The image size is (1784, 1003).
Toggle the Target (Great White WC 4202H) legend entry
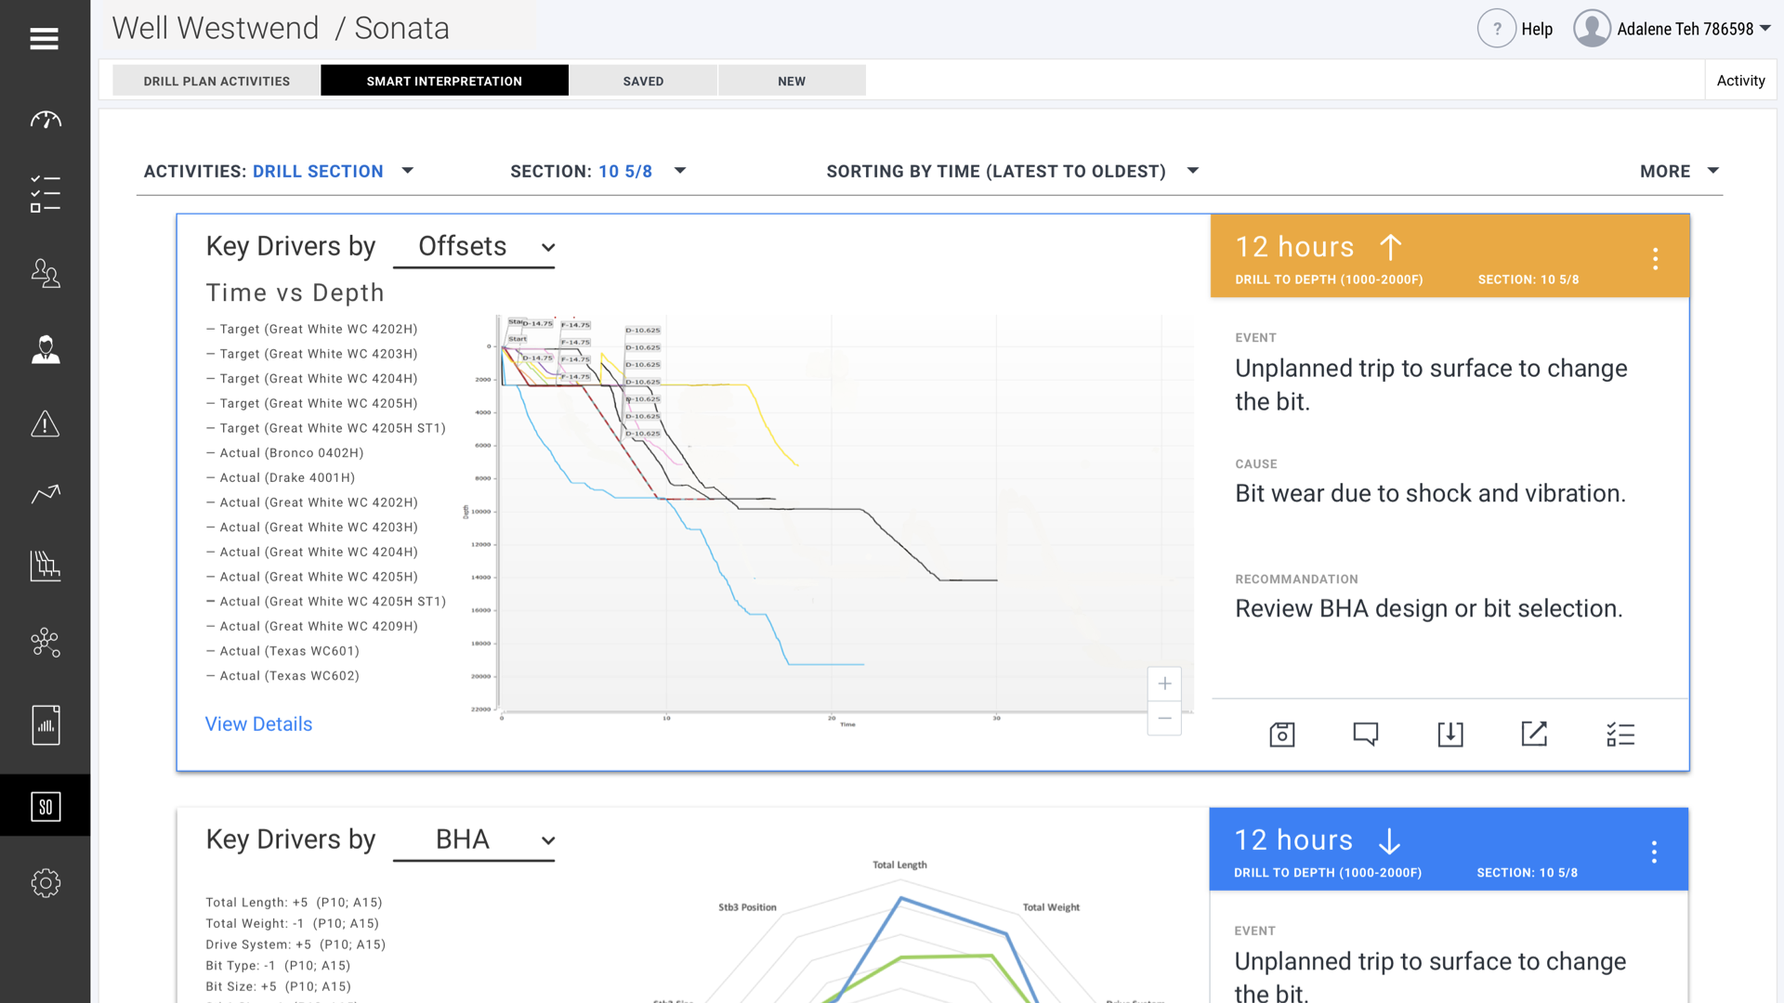318,329
